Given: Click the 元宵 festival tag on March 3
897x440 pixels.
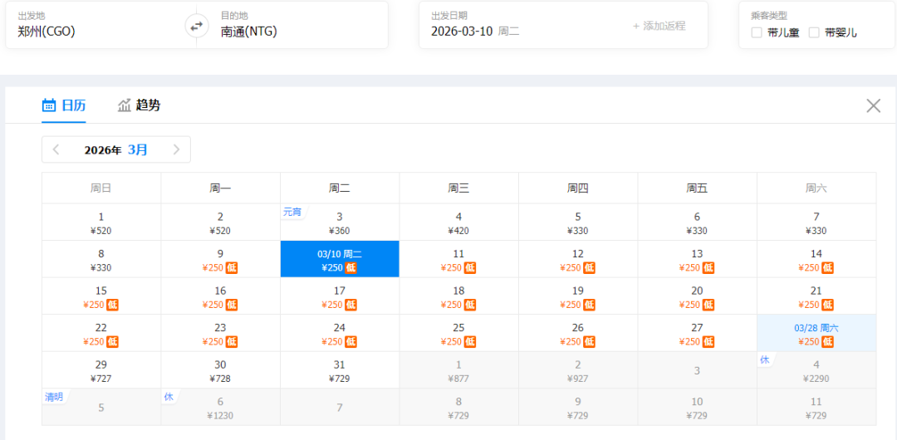Looking at the screenshot, I should click(292, 212).
